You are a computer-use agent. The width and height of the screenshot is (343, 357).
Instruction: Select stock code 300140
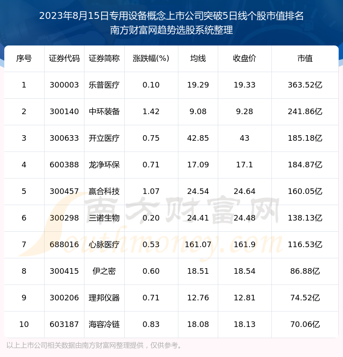pyautogui.click(x=64, y=112)
